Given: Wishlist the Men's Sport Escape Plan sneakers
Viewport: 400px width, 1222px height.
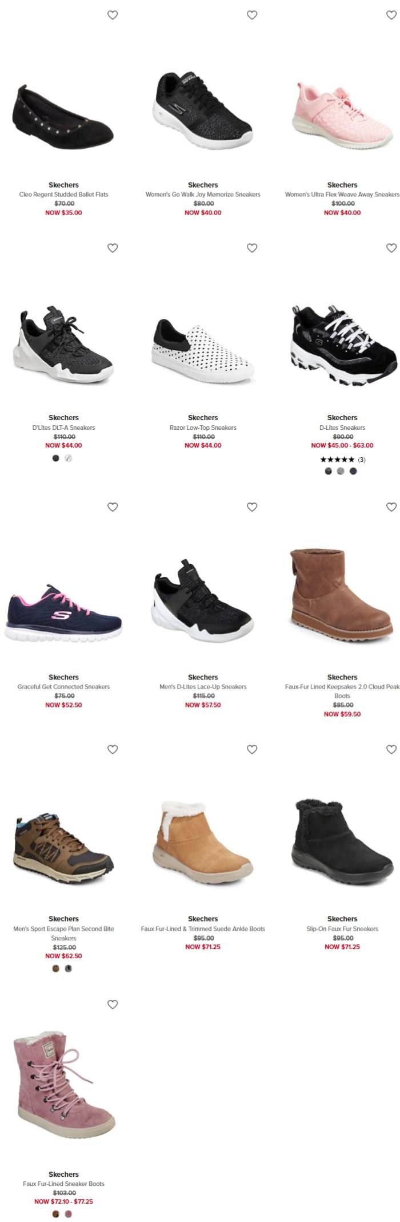Looking at the screenshot, I should tap(113, 750).
